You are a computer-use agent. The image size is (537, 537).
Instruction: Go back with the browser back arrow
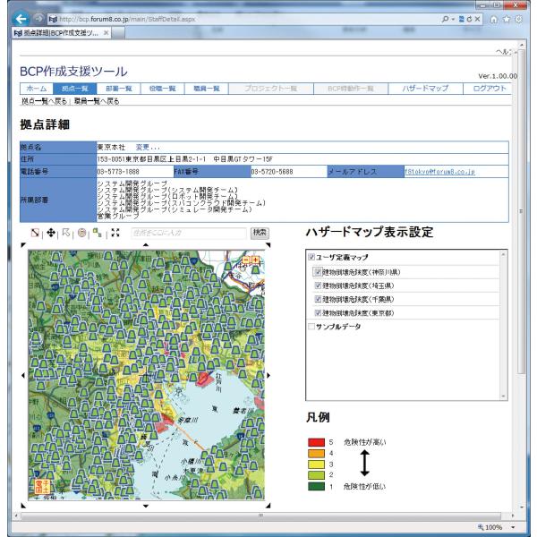click(x=14, y=13)
